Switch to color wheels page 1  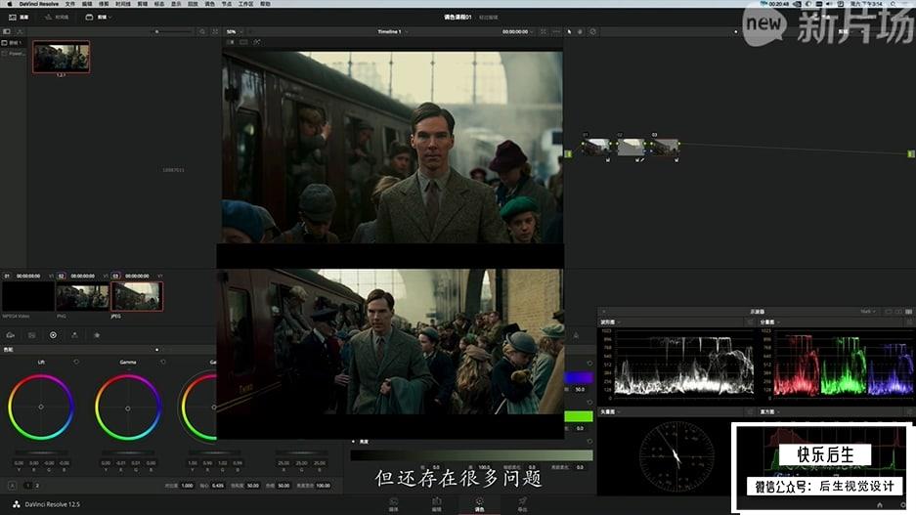click(x=28, y=486)
